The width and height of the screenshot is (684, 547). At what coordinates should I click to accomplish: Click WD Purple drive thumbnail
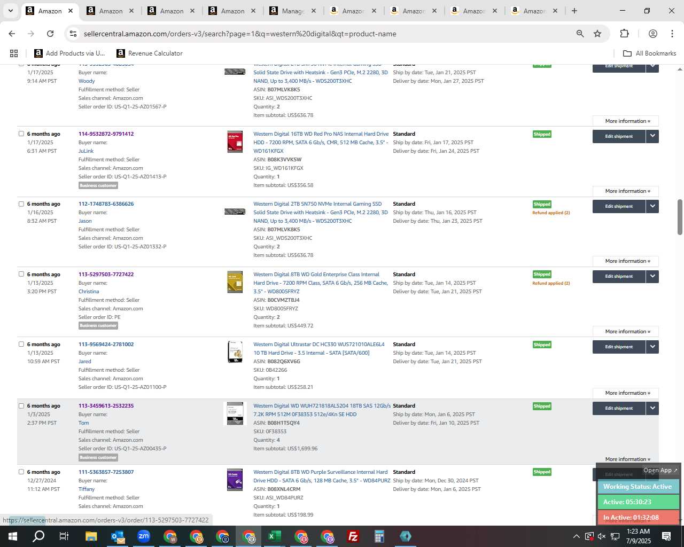click(x=235, y=480)
